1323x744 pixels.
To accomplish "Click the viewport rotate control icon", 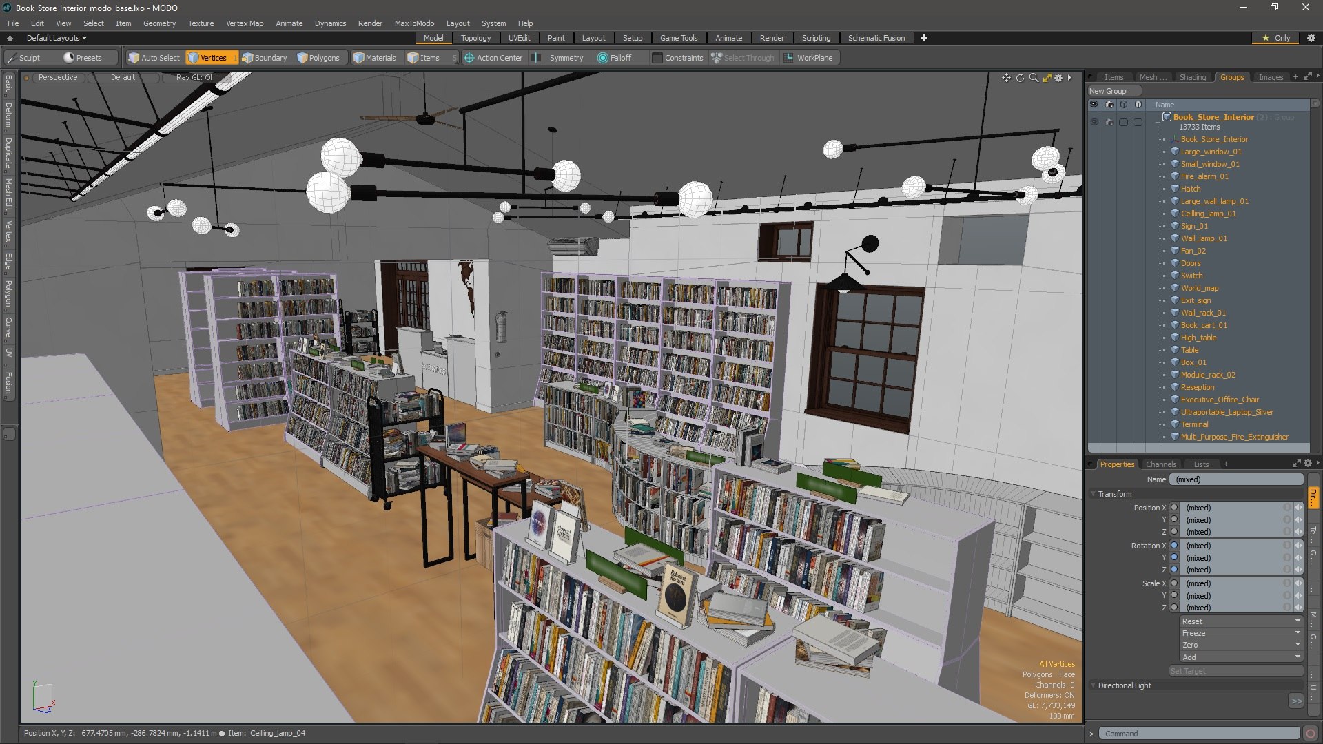I will [1020, 78].
